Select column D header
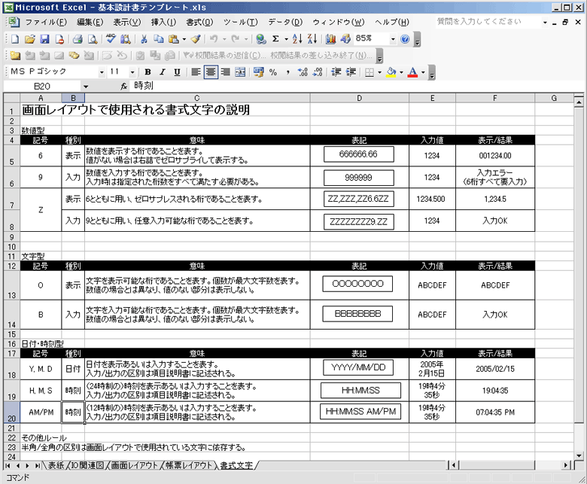This screenshot has width=587, height=484. point(360,98)
